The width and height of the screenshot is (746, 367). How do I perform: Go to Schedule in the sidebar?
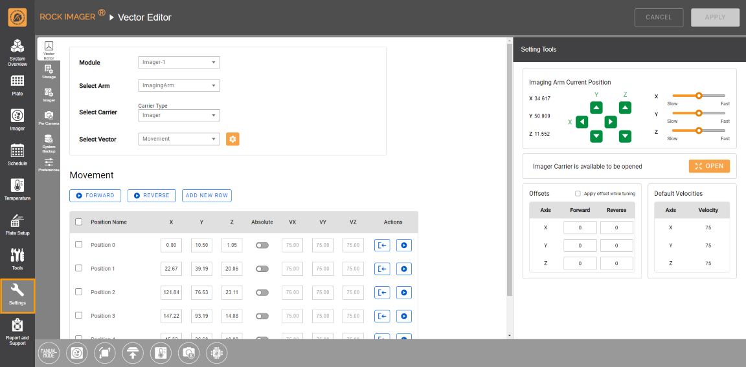(17, 154)
